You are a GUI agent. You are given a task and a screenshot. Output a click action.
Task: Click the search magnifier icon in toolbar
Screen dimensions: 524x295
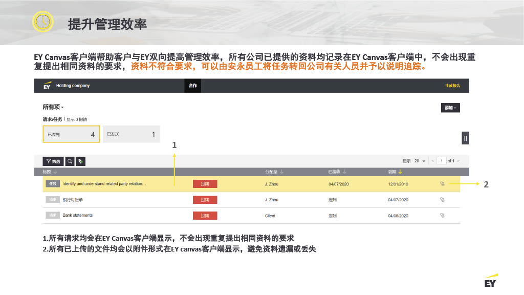pos(70,161)
